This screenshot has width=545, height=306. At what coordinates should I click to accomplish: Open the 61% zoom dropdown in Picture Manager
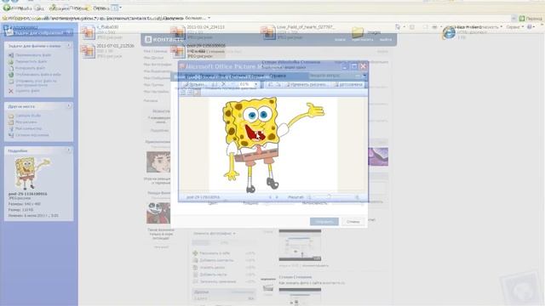click(x=255, y=84)
